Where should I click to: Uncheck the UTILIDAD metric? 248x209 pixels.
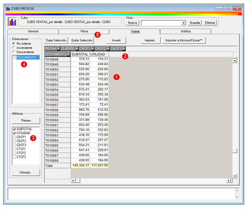pyautogui.click(x=14, y=133)
